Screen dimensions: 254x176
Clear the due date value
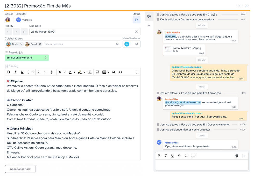[x=136, y=32]
